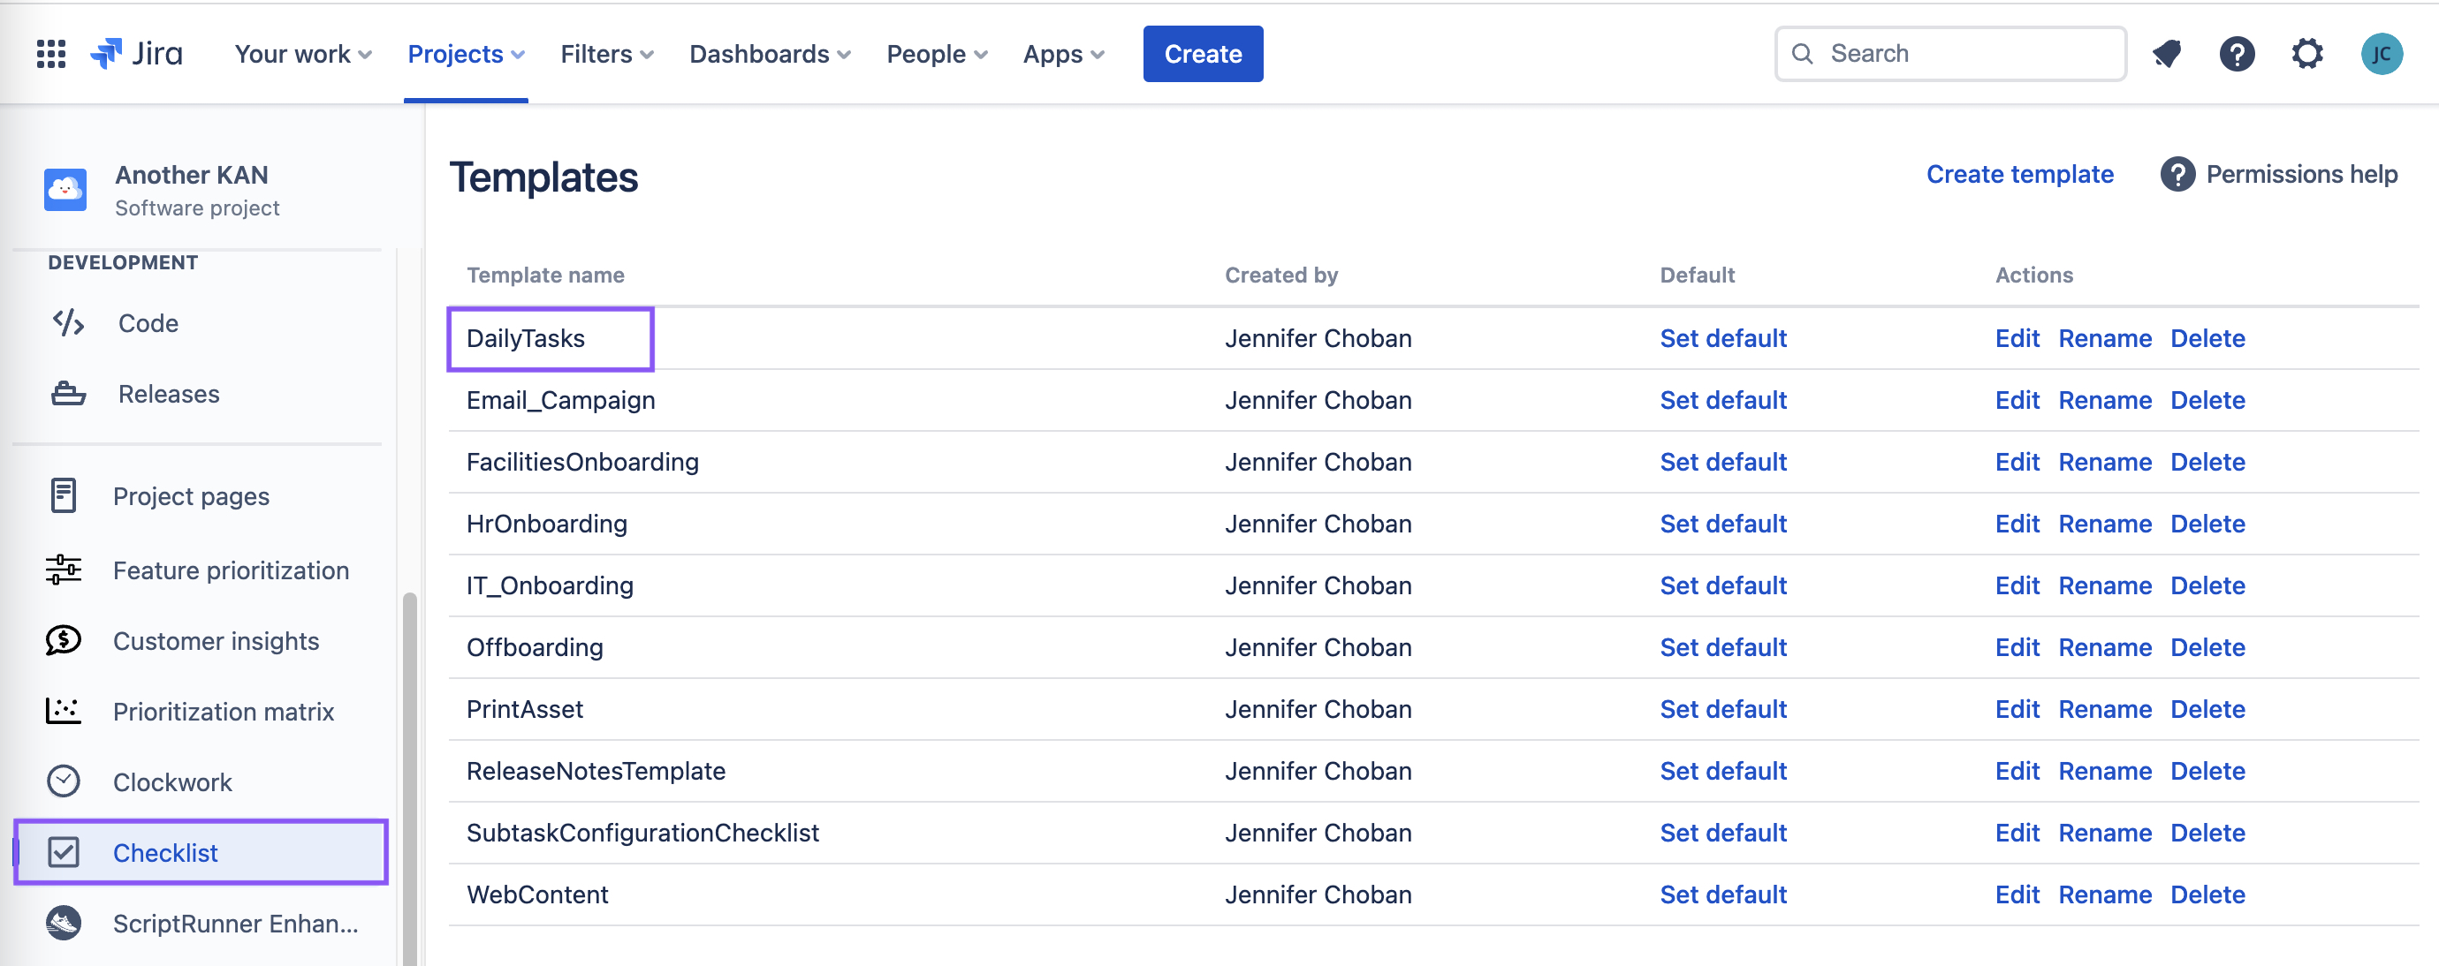
Task: Click the Jira logo
Action: point(137,54)
